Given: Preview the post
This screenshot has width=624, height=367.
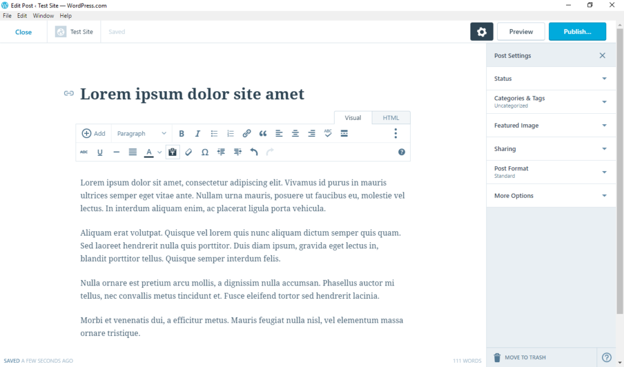Looking at the screenshot, I should (x=520, y=31).
